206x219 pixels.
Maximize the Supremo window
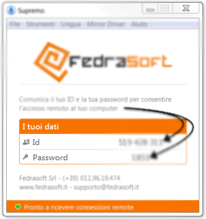tap(165, 8)
